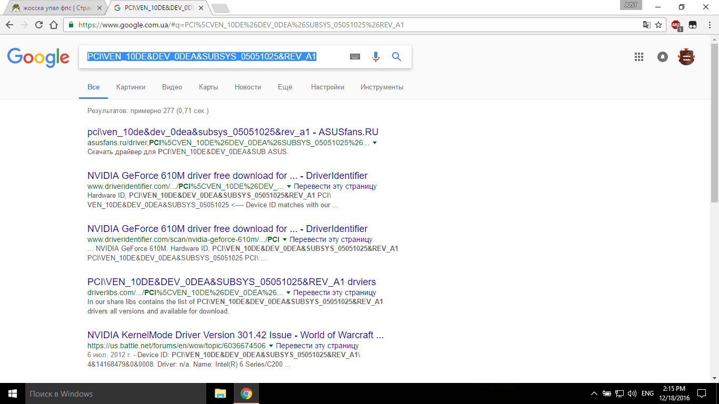Open the Windows Start menu
Viewport: 719px width, 404px height.
click(x=12, y=393)
